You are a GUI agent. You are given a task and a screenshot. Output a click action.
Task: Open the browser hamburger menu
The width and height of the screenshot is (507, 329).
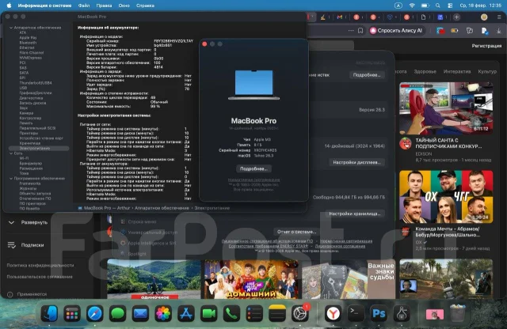tap(499, 17)
